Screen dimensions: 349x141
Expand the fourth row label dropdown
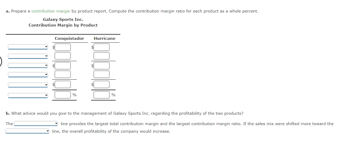(28, 75)
